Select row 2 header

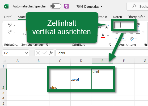3,79
